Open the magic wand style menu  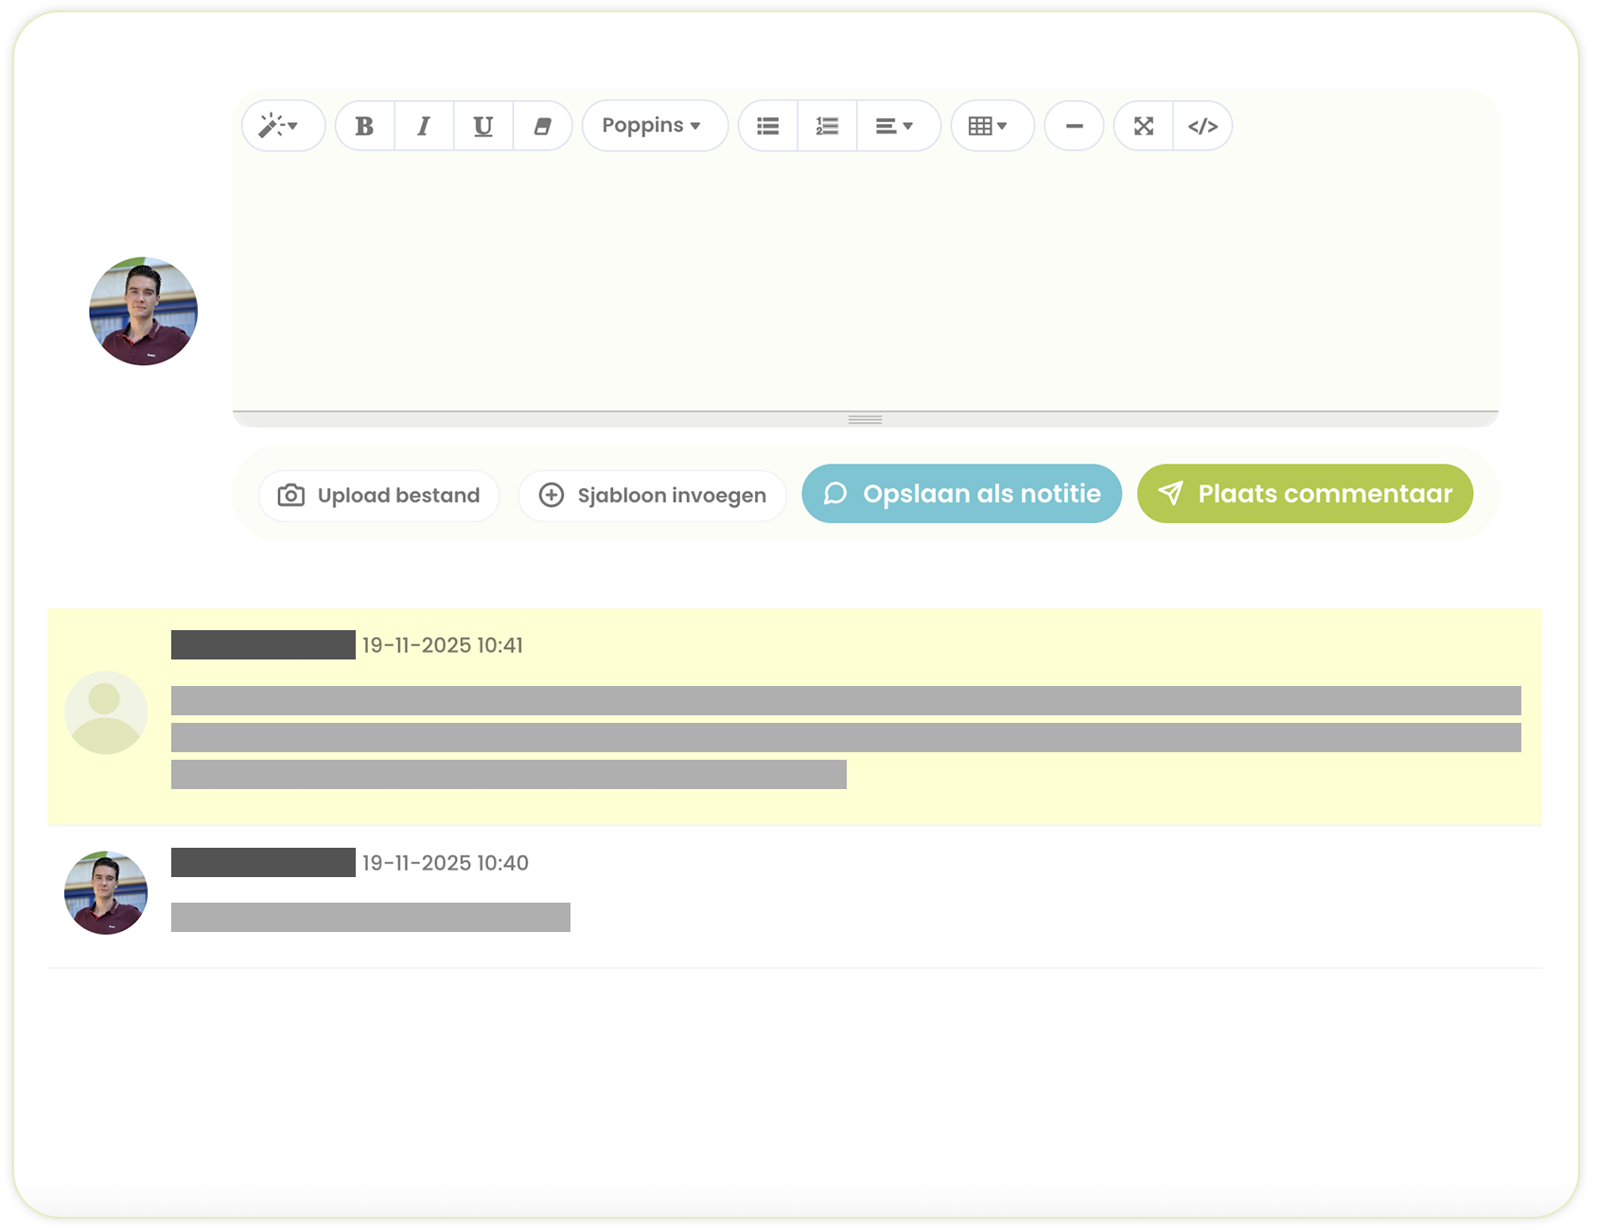pos(281,126)
